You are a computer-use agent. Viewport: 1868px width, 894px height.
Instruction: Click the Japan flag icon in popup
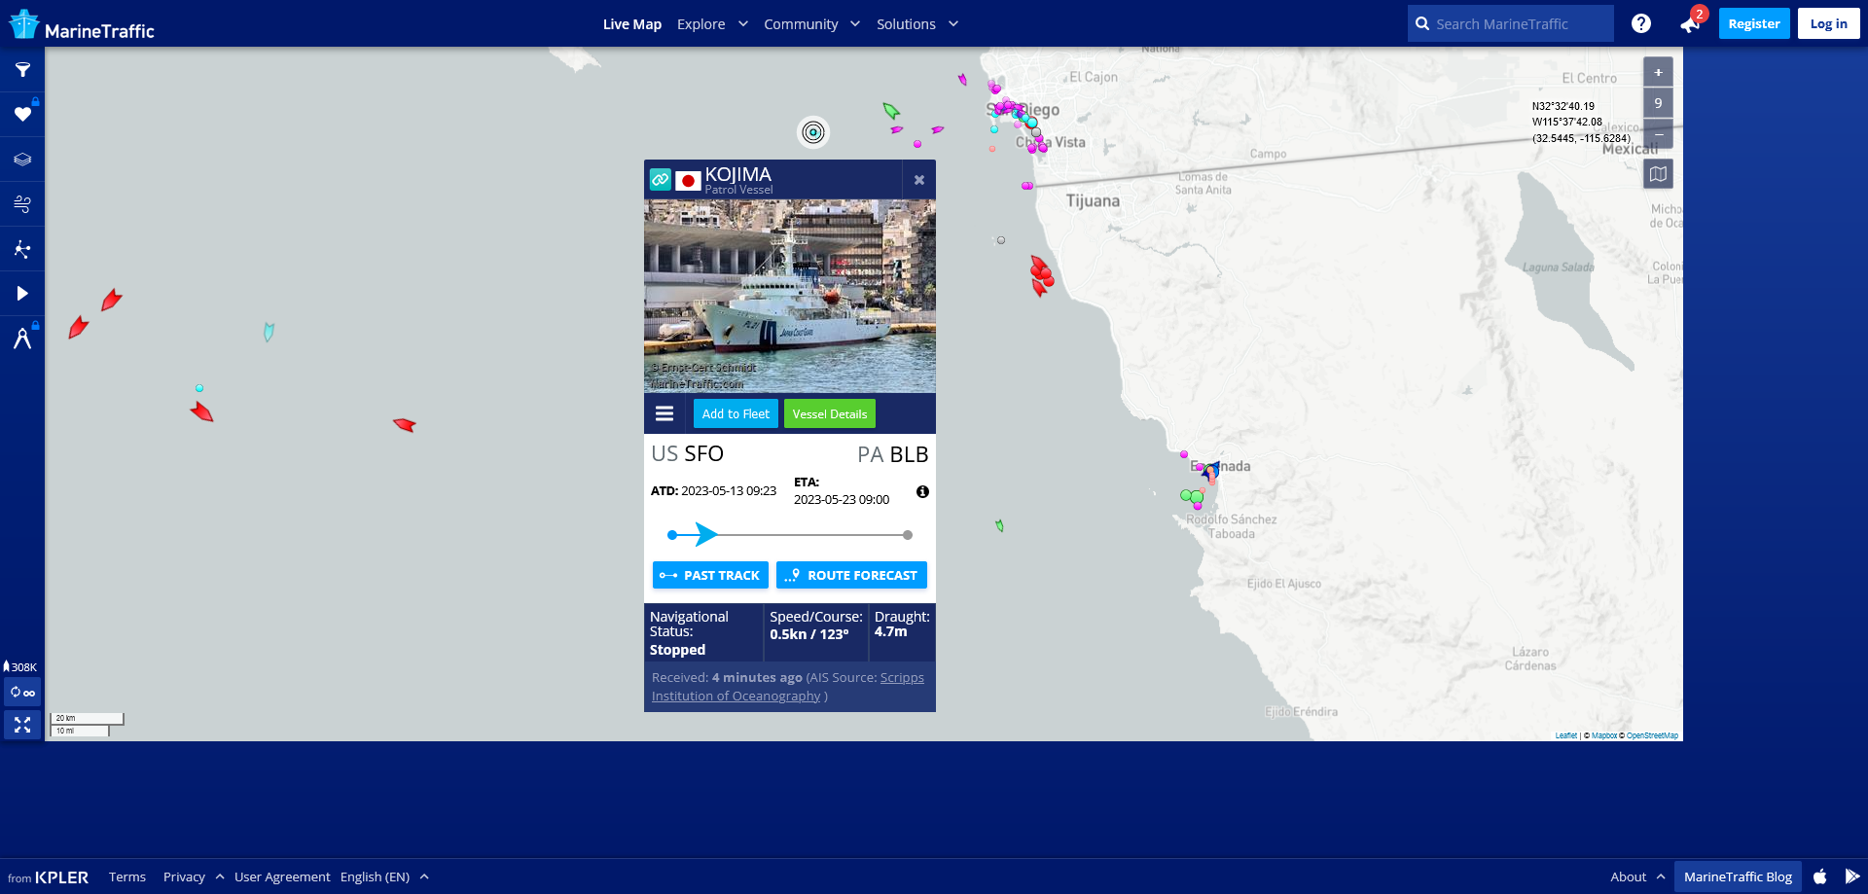point(689,181)
